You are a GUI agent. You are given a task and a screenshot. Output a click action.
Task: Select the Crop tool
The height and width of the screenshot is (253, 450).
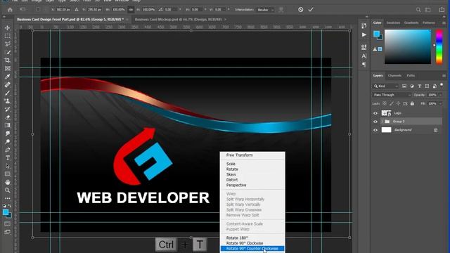click(x=8, y=60)
